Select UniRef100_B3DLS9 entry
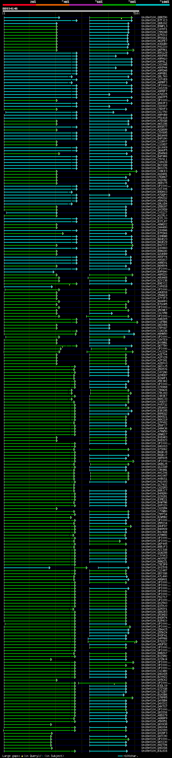The height and width of the screenshot is (758, 172). click(x=154, y=686)
